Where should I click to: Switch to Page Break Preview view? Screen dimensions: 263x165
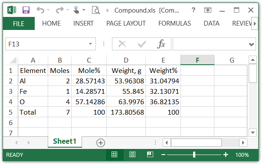[x=150, y=155]
